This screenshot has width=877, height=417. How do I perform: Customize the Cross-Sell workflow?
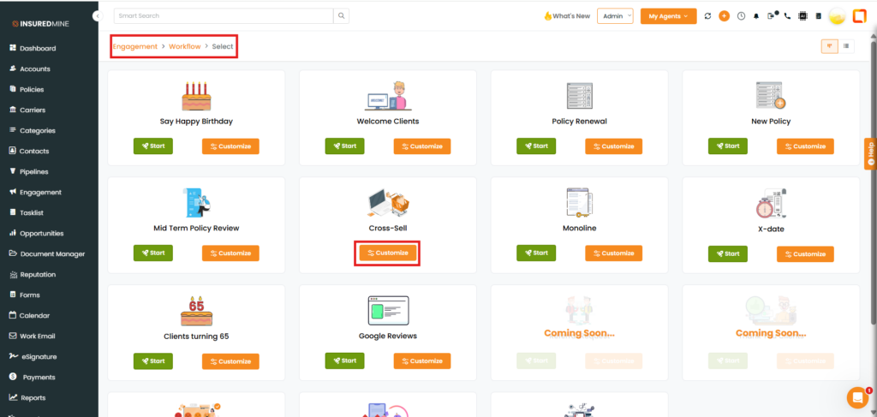pos(388,253)
